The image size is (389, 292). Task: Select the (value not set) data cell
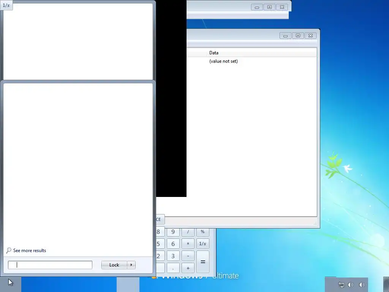click(x=223, y=61)
